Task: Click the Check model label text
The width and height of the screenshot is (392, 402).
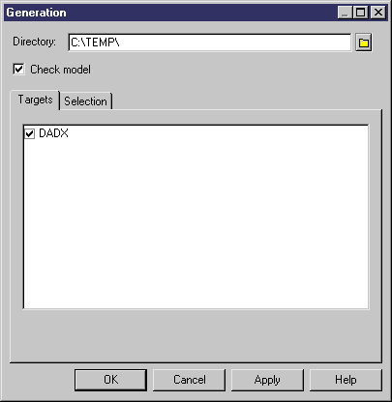Action: tap(60, 70)
